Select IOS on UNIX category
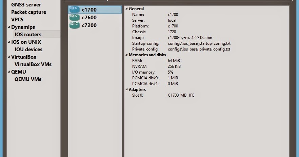Image resolution: width=299 pixels, height=157 pixels. (x=26, y=42)
